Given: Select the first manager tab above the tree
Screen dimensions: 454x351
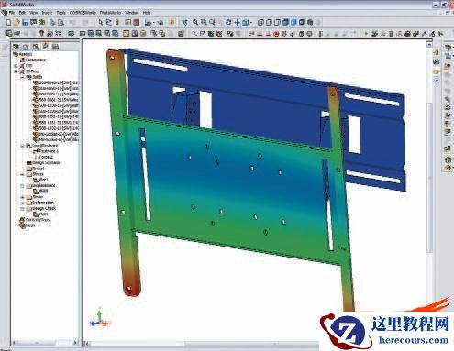Looking at the screenshot, I should [x=16, y=47].
